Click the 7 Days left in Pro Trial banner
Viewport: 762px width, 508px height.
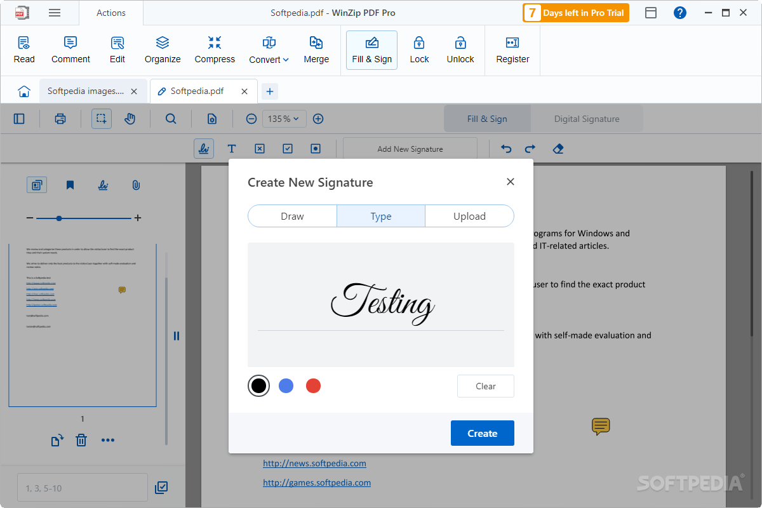coord(576,13)
